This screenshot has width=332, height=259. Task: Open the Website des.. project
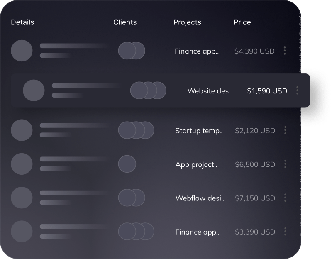(x=210, y=91)
